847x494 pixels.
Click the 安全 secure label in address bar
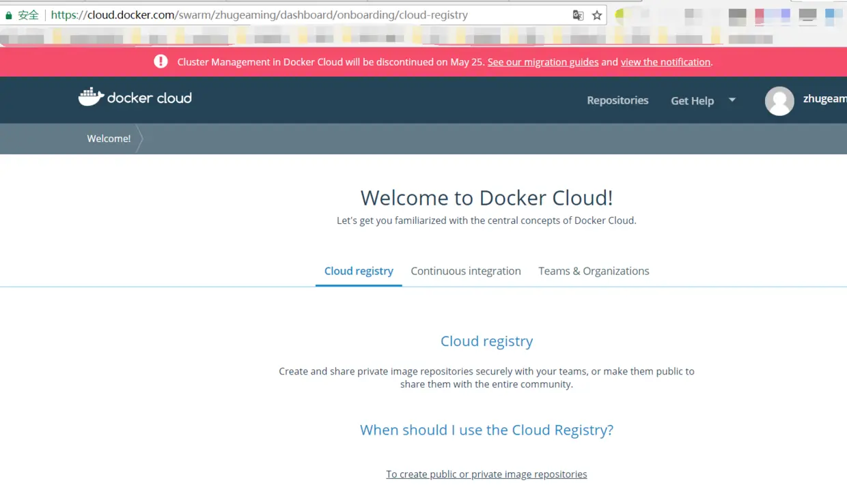[29, 15]
